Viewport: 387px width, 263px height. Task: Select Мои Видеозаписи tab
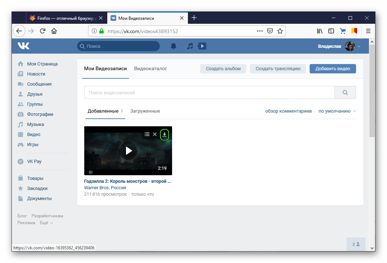coord(105,69)
